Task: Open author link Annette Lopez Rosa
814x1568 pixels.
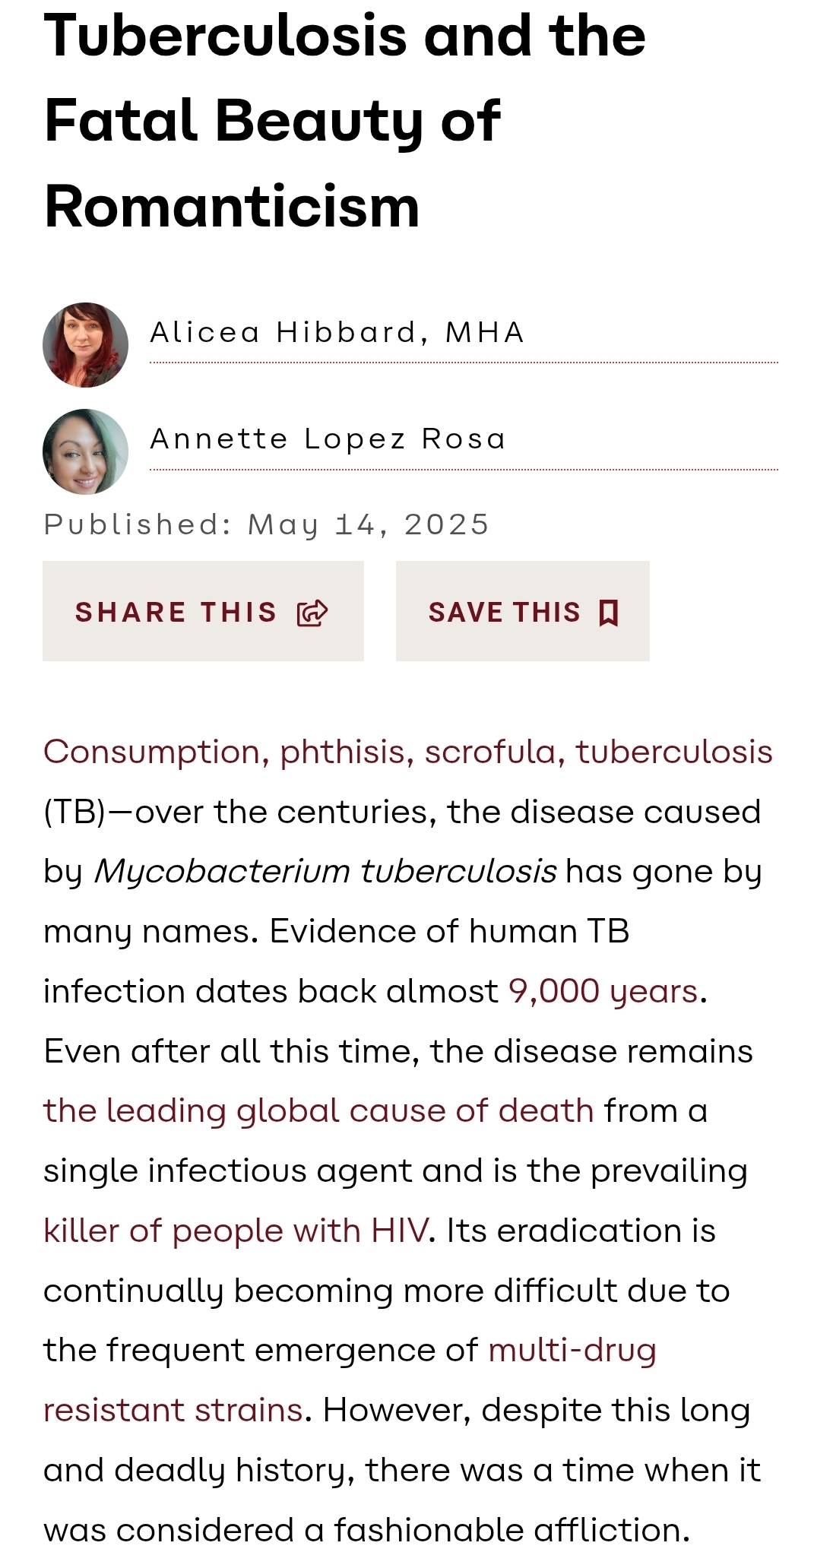Action: point(328,439)
